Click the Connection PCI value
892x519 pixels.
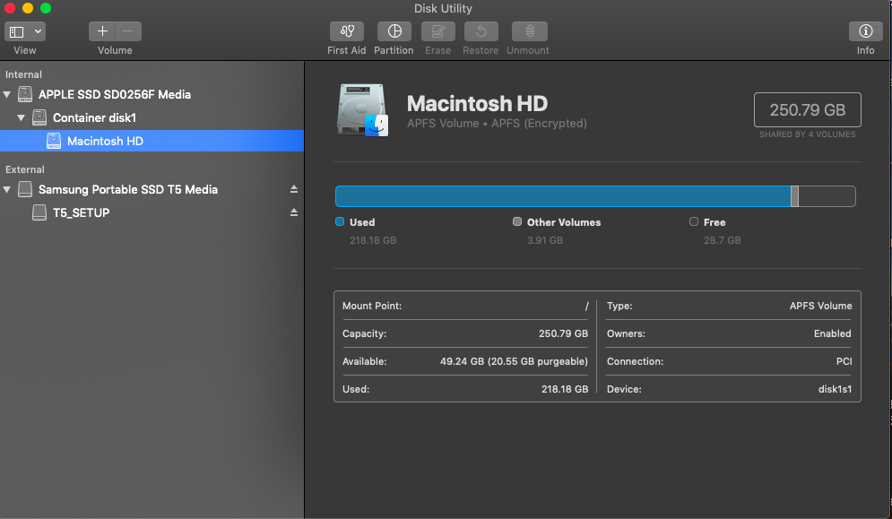[844, 361]
